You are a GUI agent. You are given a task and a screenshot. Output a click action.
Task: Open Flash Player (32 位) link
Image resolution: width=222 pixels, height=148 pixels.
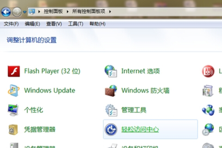pos(52,71)
